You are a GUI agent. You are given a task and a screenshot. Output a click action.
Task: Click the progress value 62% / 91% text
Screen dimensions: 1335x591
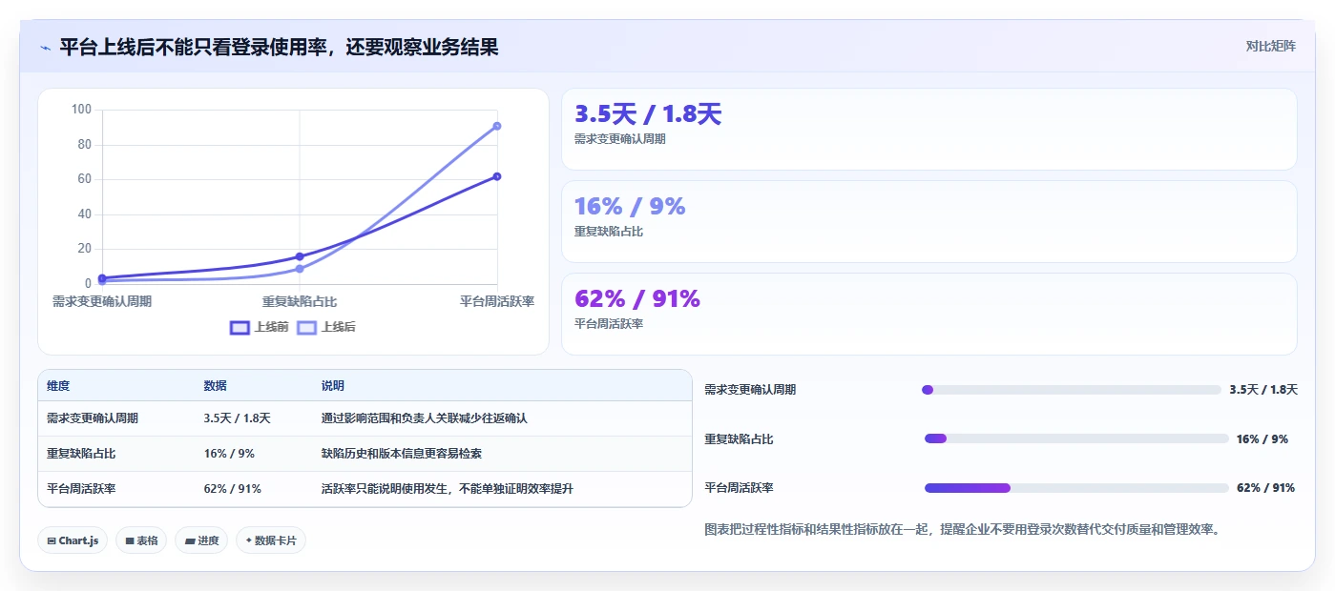tap(1265, 487)
